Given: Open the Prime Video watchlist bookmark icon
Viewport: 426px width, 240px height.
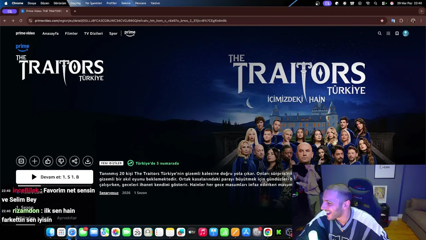Looking at the screenshot, I should [x=397, y=33].
